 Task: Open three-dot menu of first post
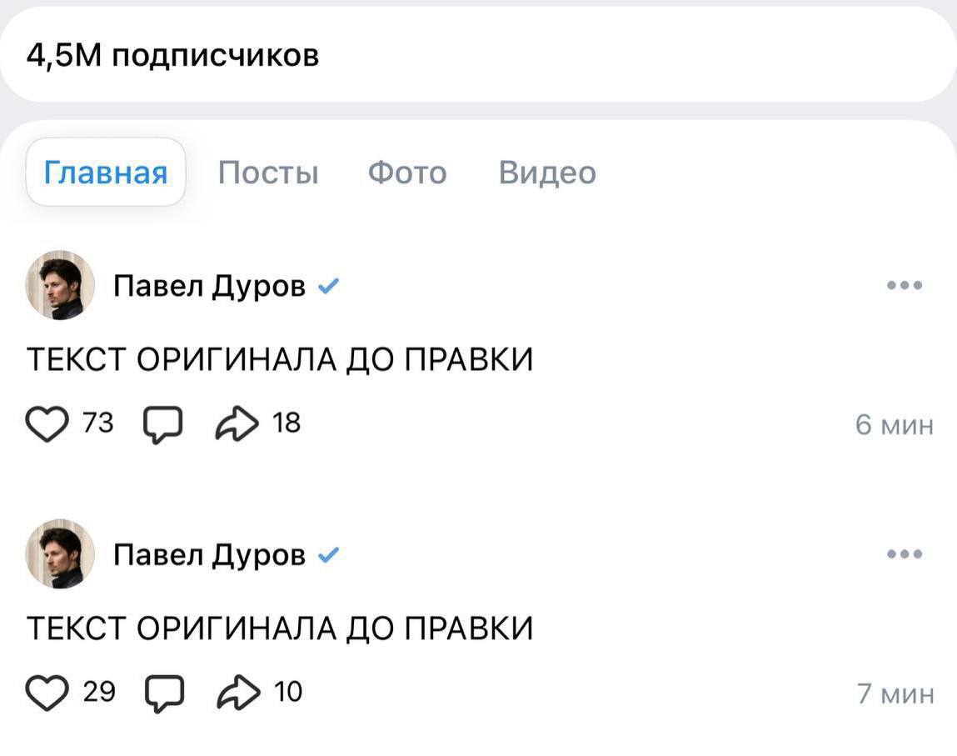pyautogui.click(x=905, y=285)
